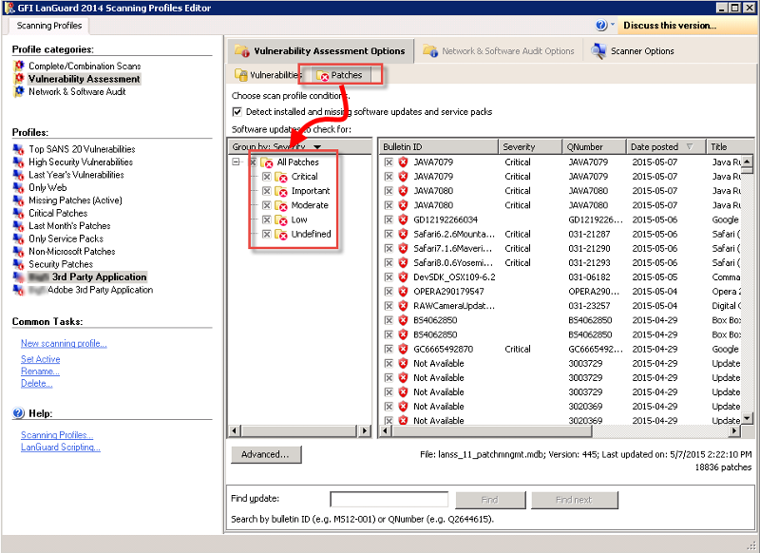
Task: Click the Set Active link
Action: coord(40,359)
